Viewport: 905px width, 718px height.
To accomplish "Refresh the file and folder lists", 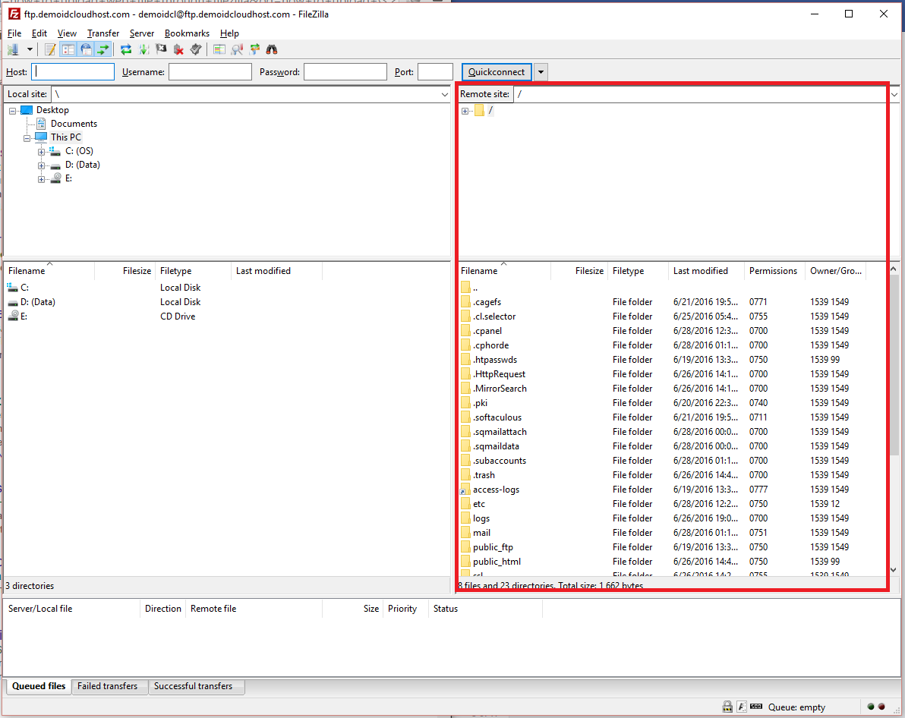I will click(x=125, y=49).
